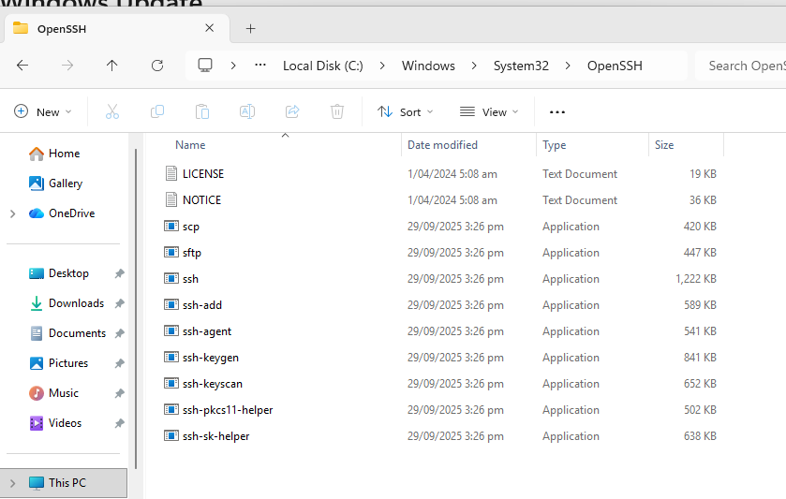Open the View layout dropdown
The width and height of the screenshot is (786, 499).
coord(489,112)
